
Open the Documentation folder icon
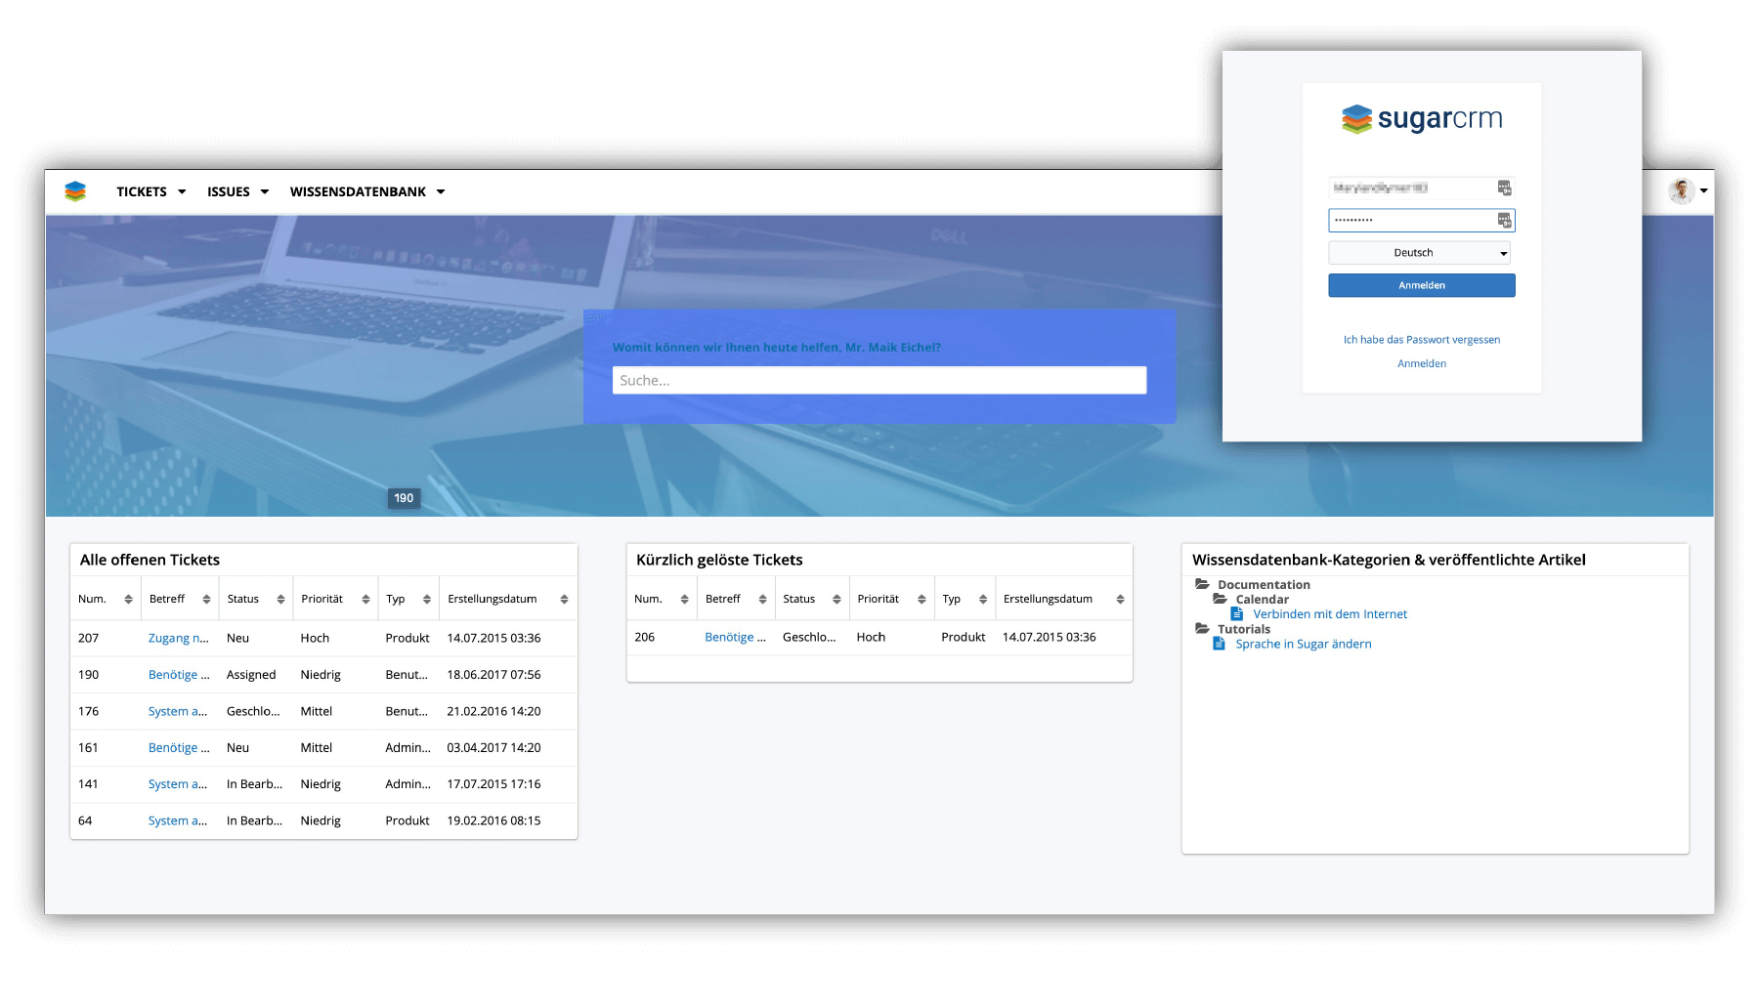(1202, 584)
